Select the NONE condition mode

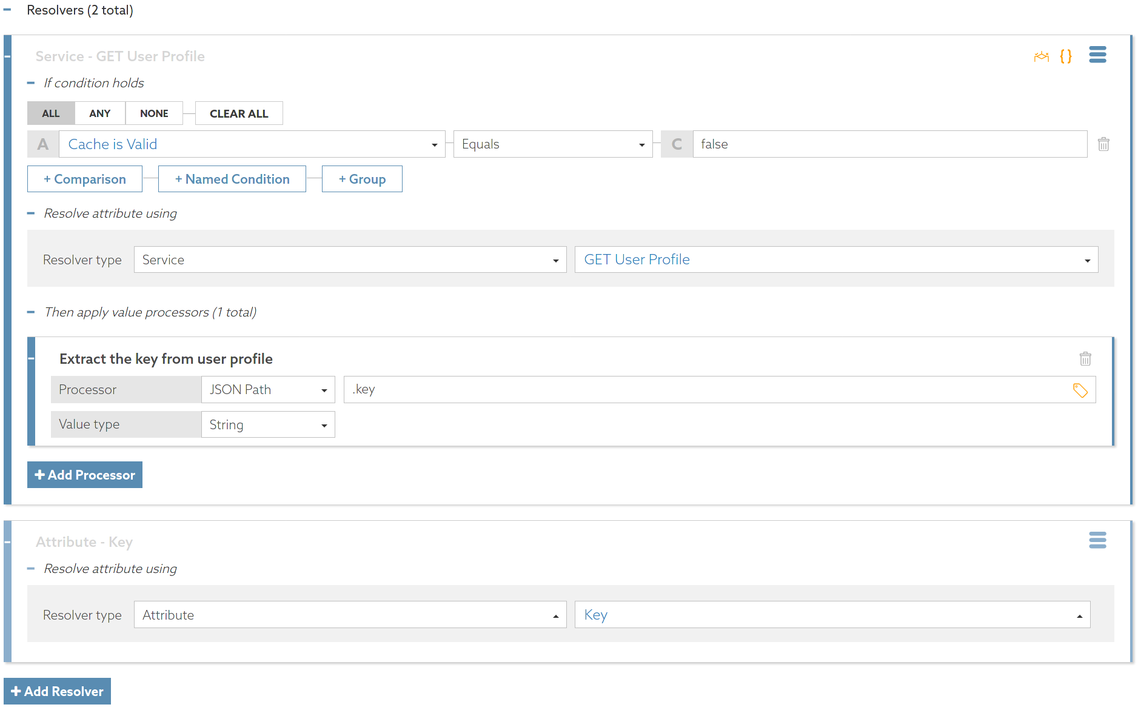(153, 113)
